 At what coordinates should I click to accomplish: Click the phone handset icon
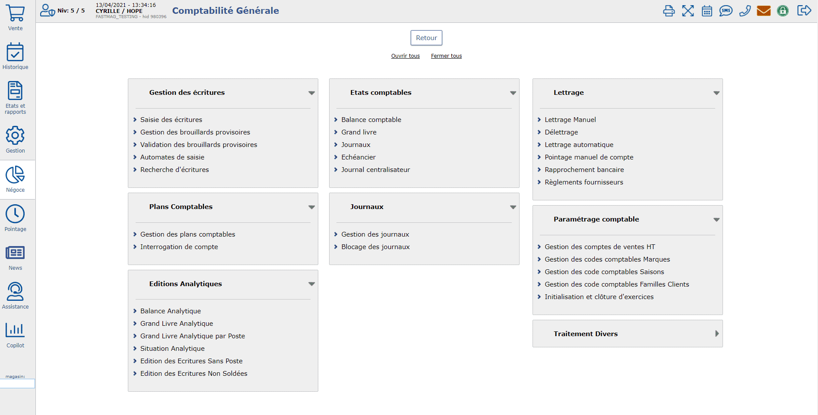[x=745, y=11]
